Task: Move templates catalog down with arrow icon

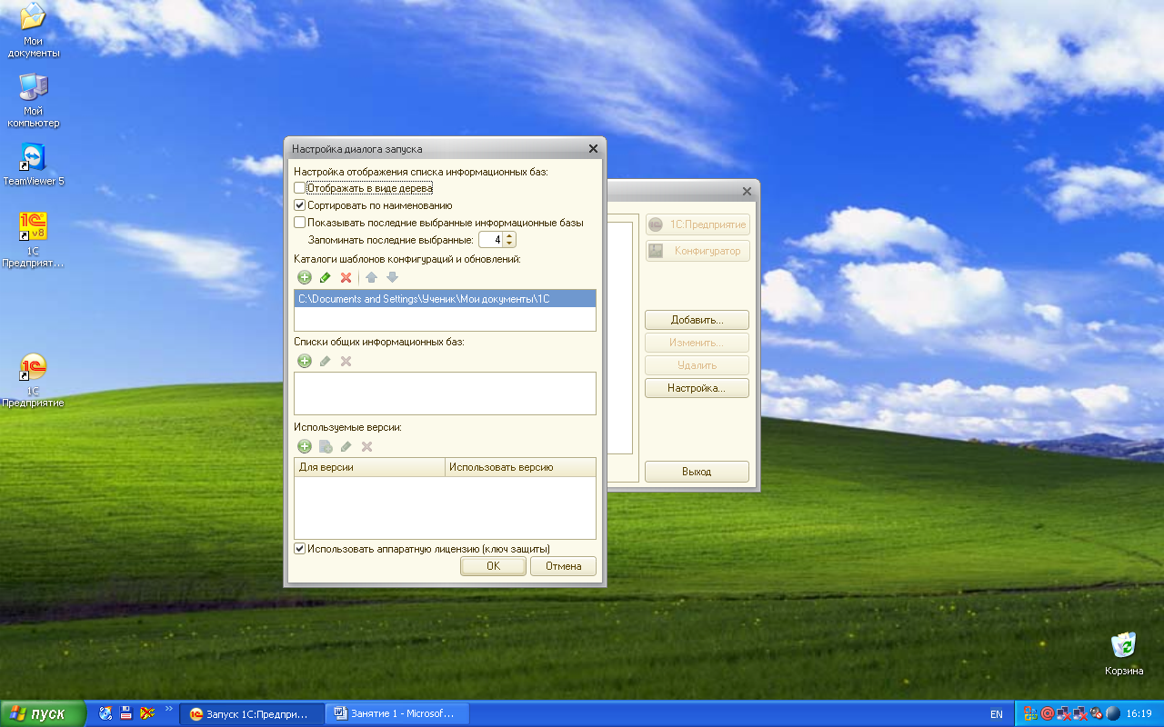Action: tap(392, 277)
